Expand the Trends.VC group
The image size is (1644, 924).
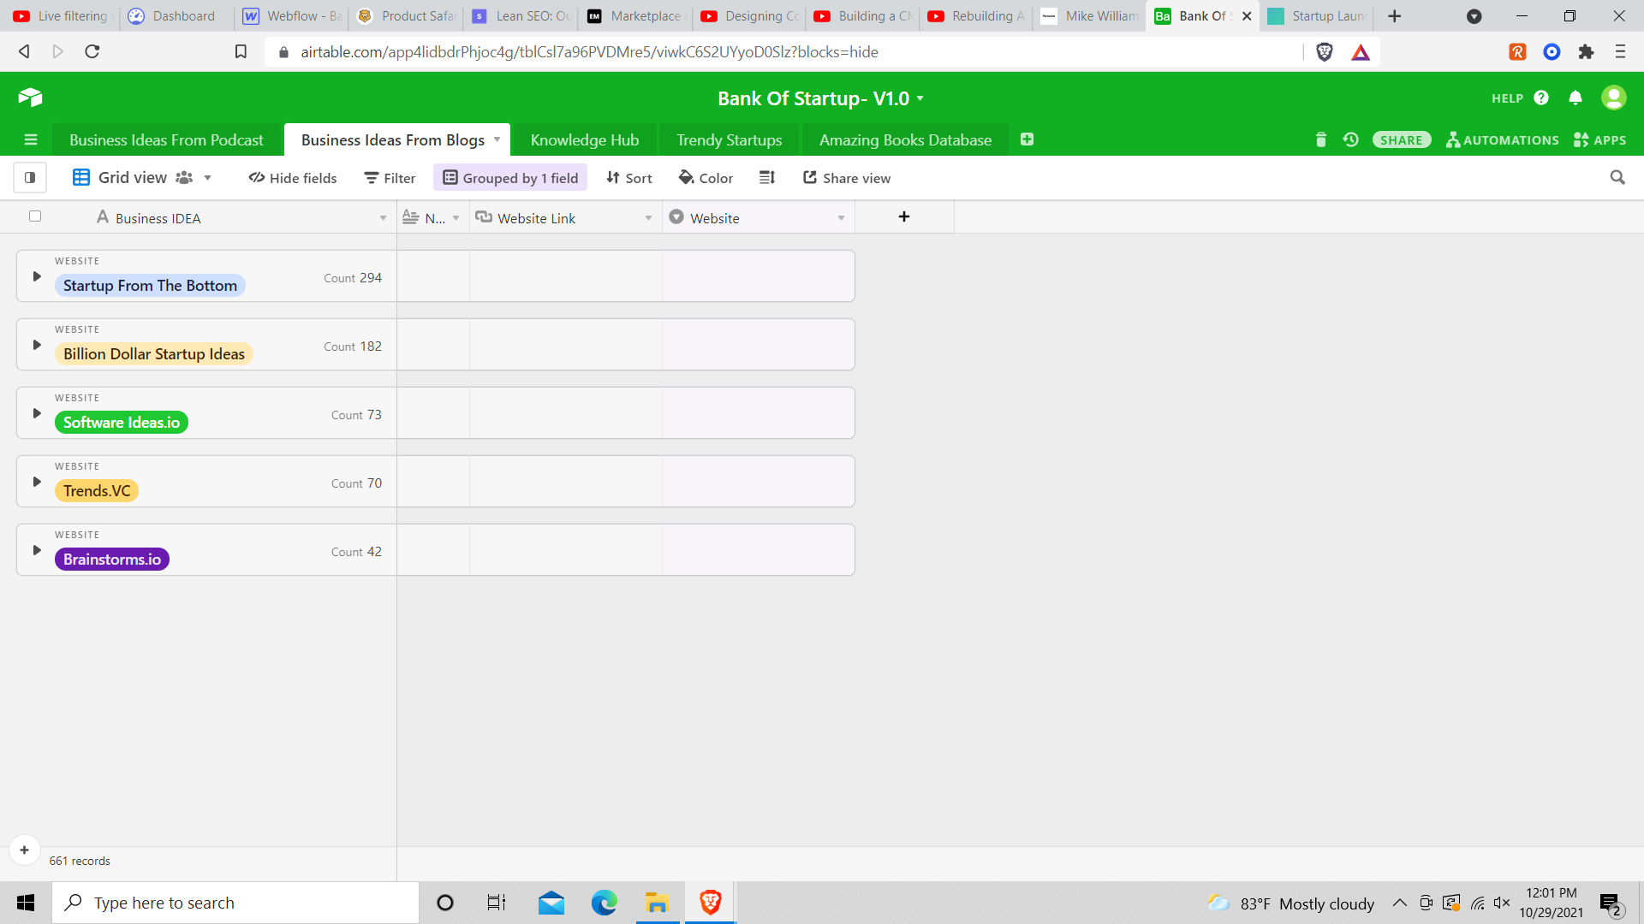pyautogui.click(x=37, y=482)
